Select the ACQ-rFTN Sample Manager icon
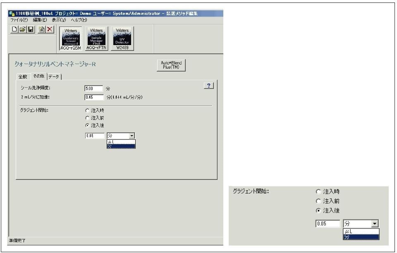This screenshot has height=253, width=397. point(96,39)
